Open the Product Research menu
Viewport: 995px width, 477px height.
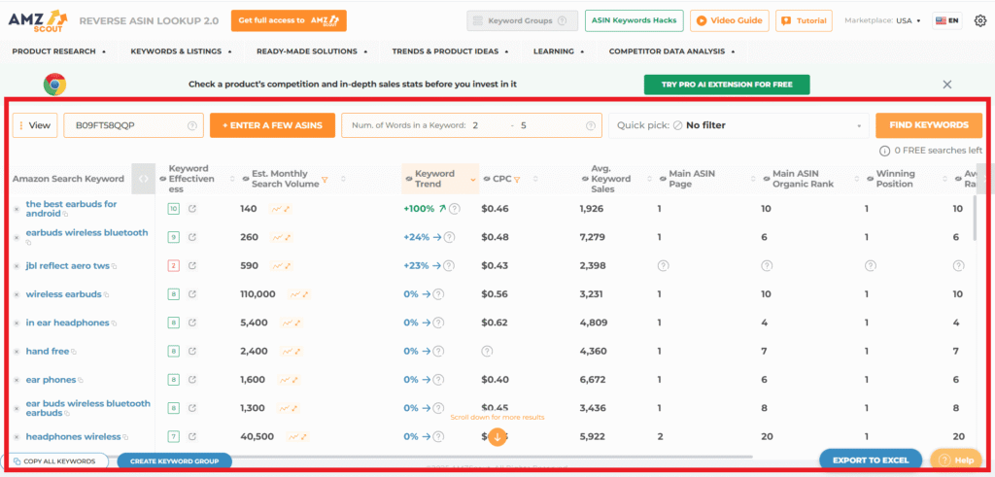(x=59, y=51)
